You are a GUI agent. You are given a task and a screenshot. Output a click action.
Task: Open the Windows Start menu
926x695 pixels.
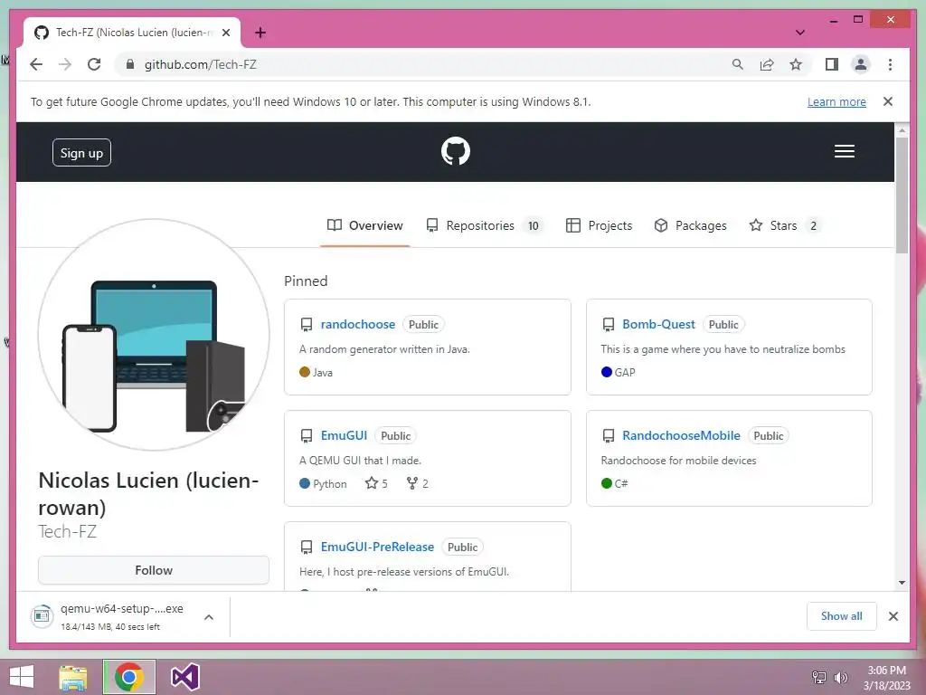coord(22,677)
